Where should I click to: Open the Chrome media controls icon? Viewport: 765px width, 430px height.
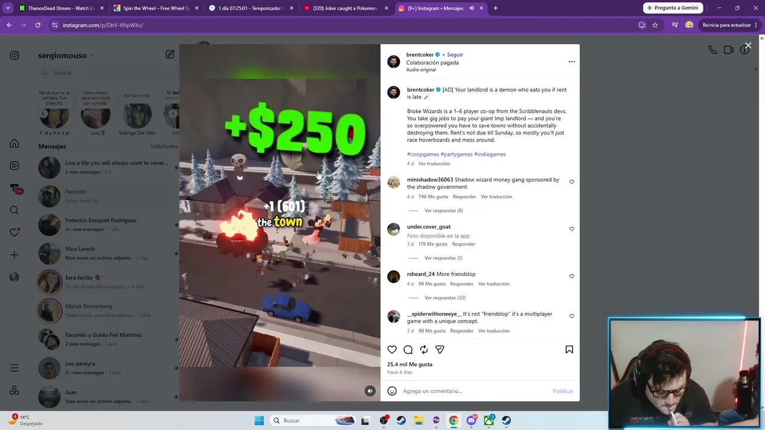(675, 25)
